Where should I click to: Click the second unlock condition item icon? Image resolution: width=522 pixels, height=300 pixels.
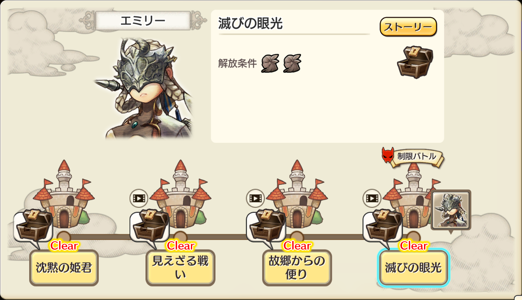coord(292,63)
